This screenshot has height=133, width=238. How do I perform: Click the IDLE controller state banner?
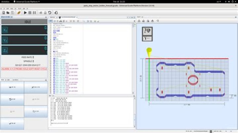click(24, 22)
